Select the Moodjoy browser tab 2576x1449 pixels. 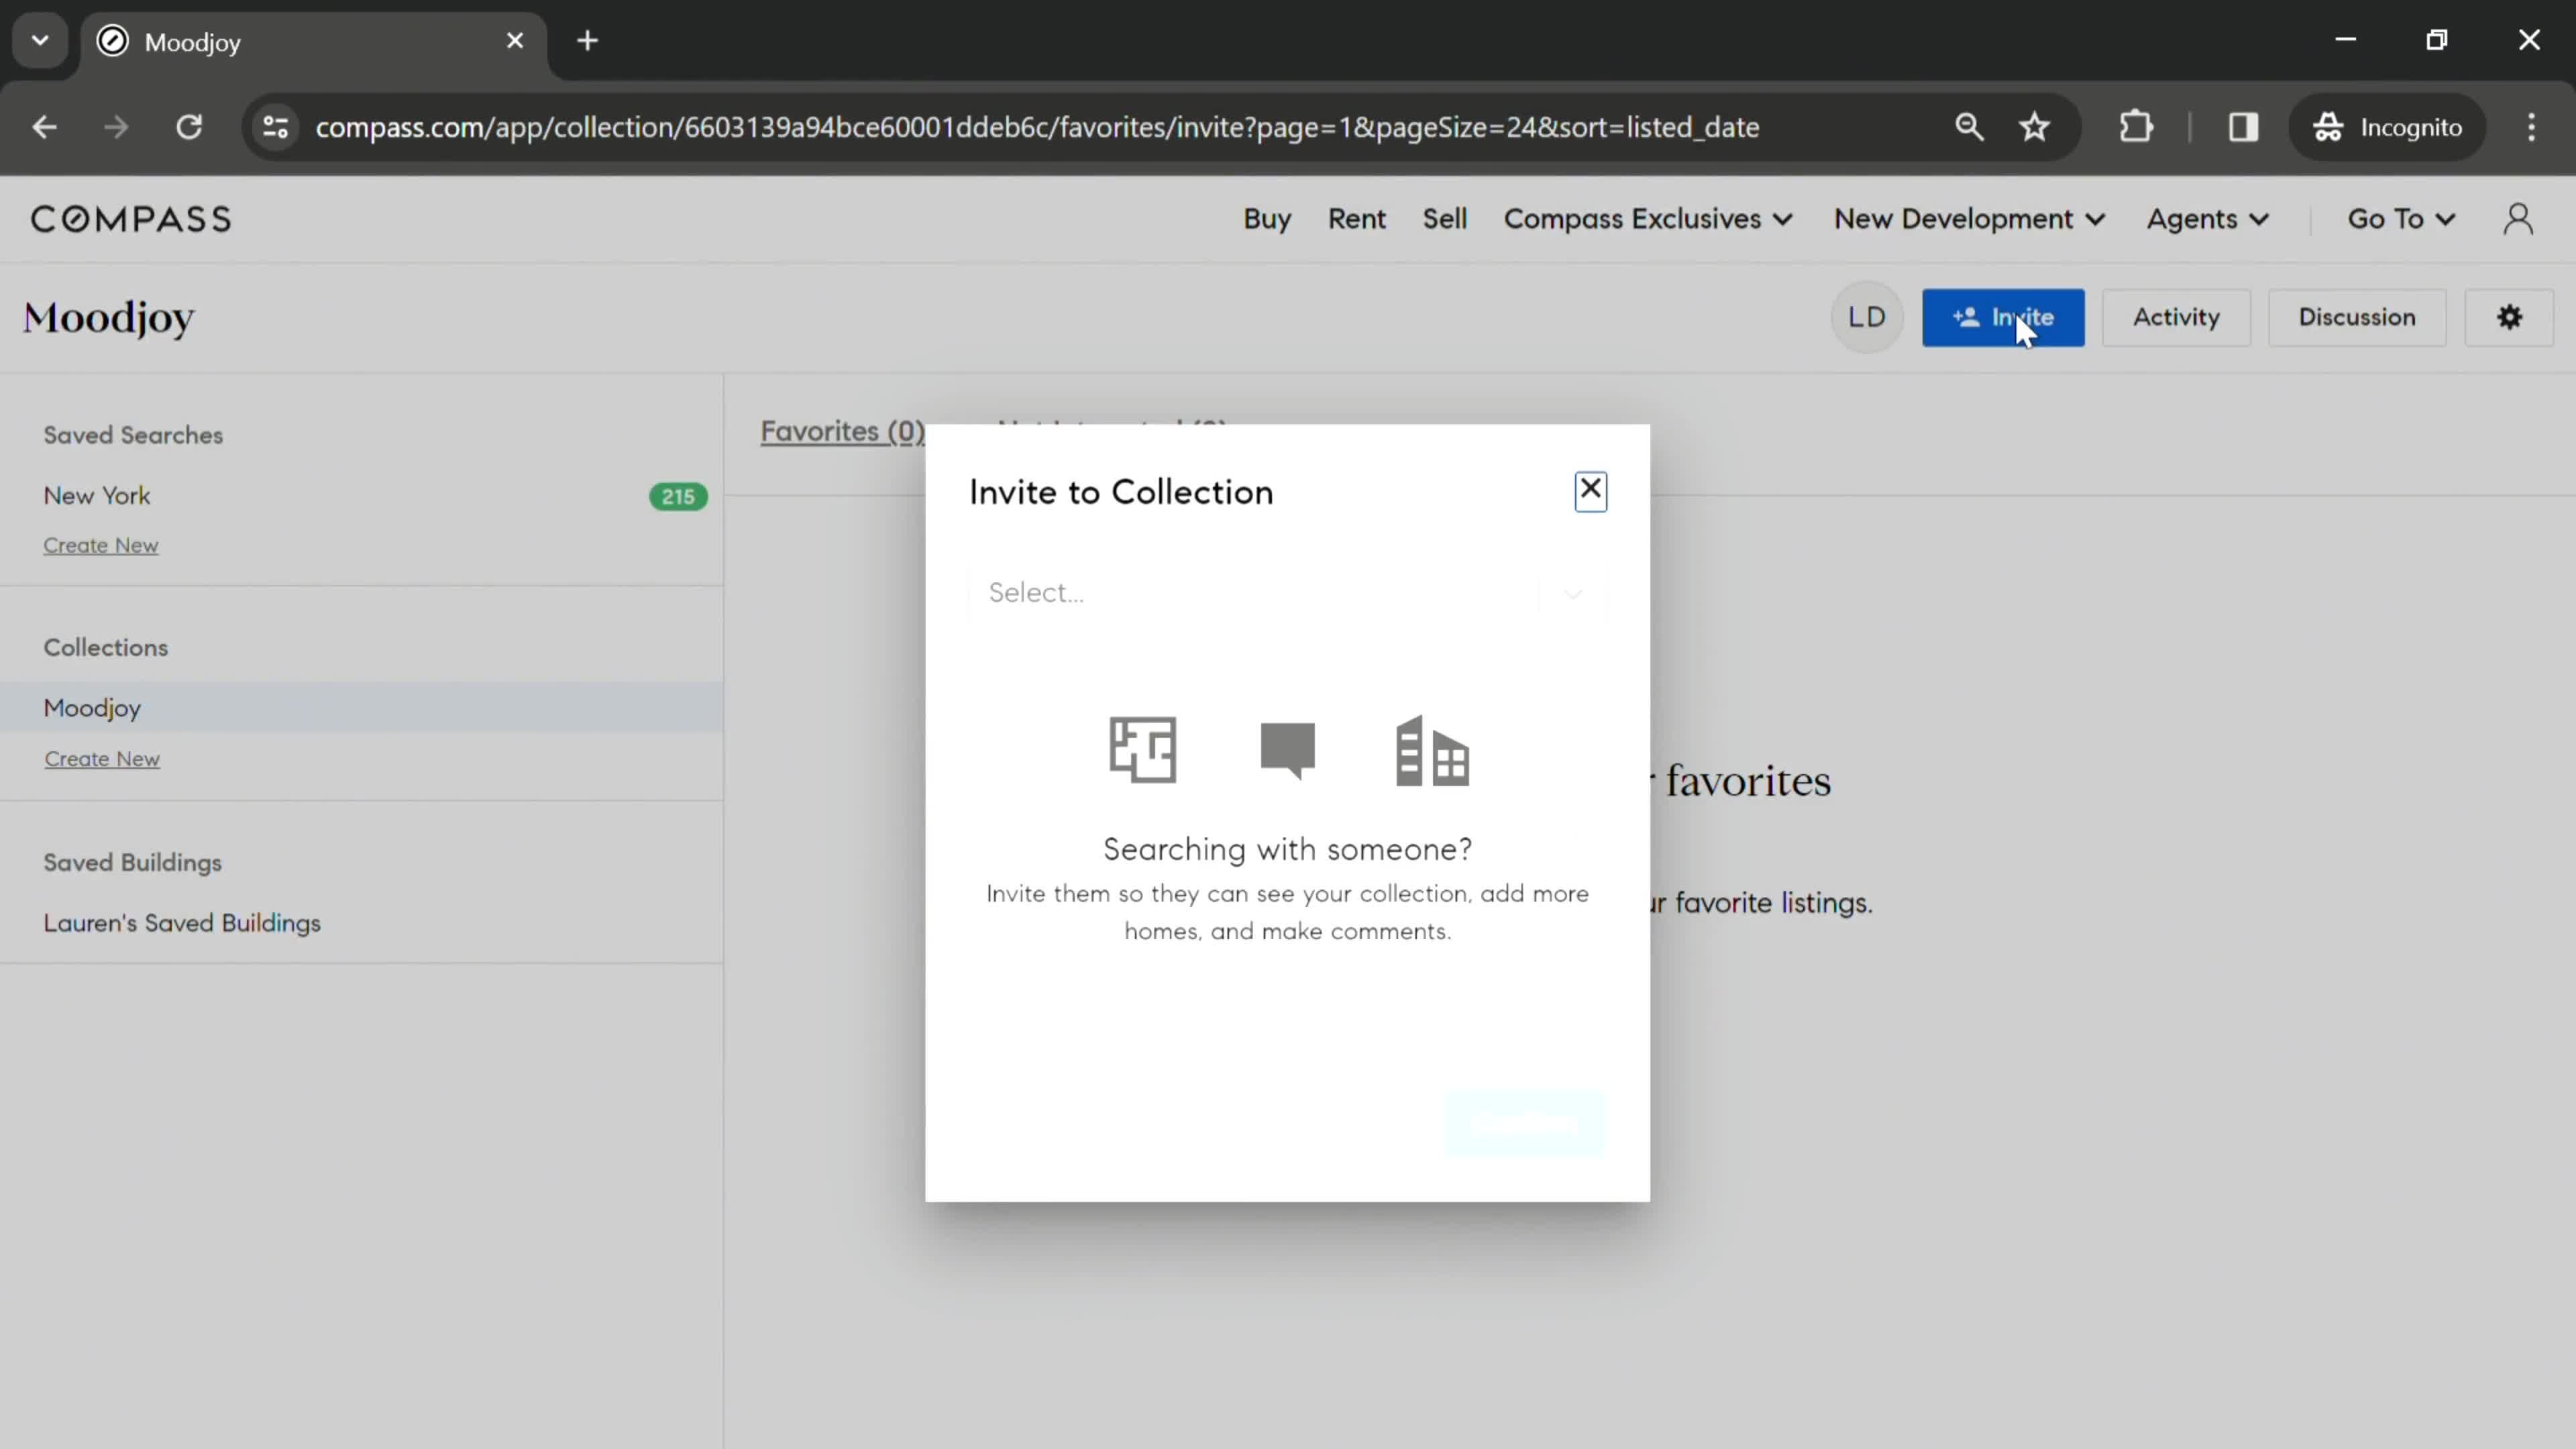[313, 42]
